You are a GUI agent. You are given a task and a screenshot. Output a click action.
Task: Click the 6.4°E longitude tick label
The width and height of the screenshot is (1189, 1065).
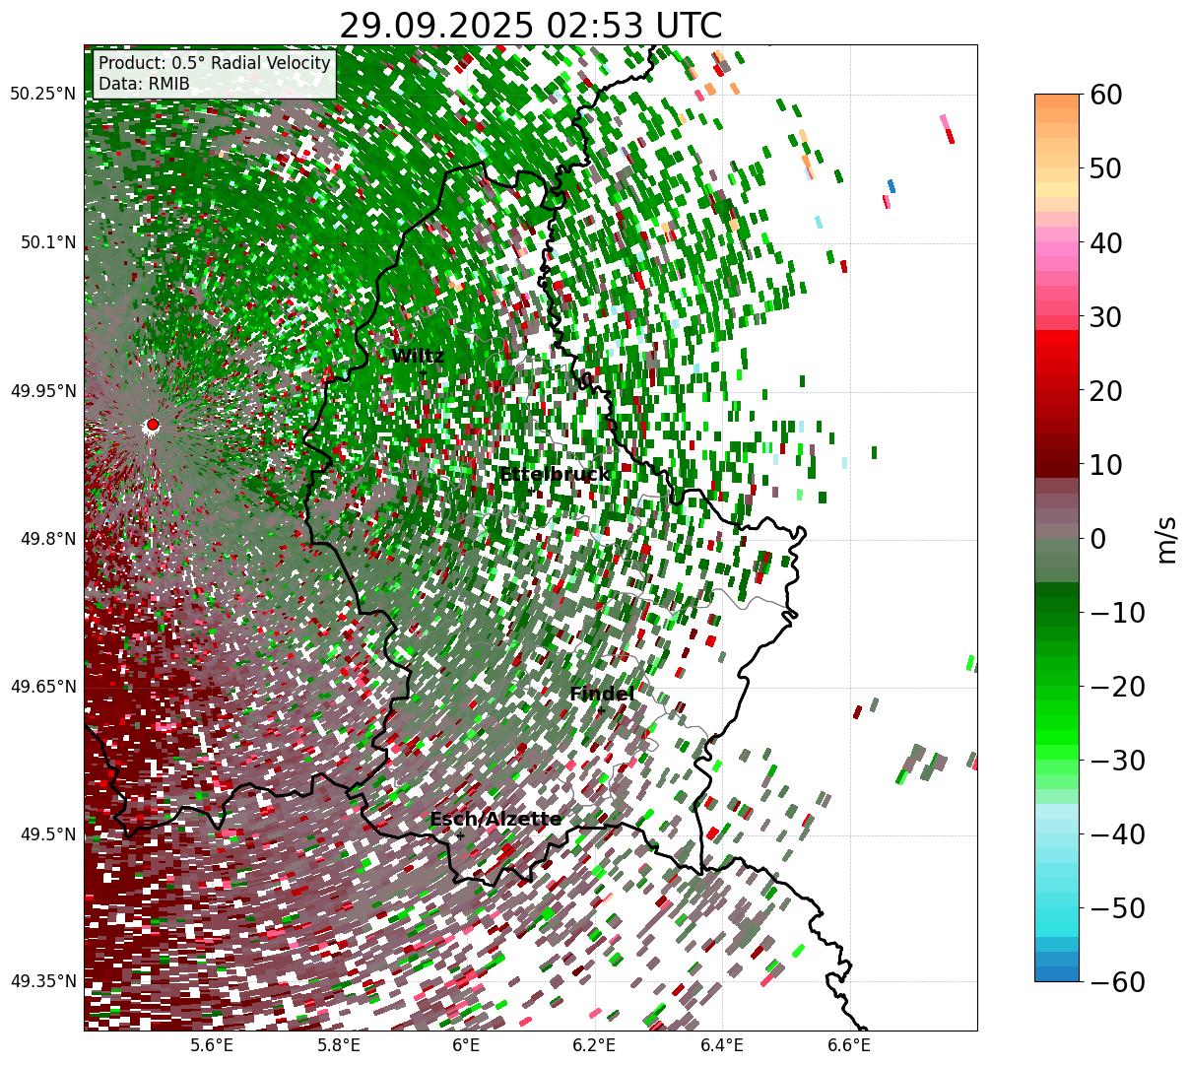click(722, 1045)
